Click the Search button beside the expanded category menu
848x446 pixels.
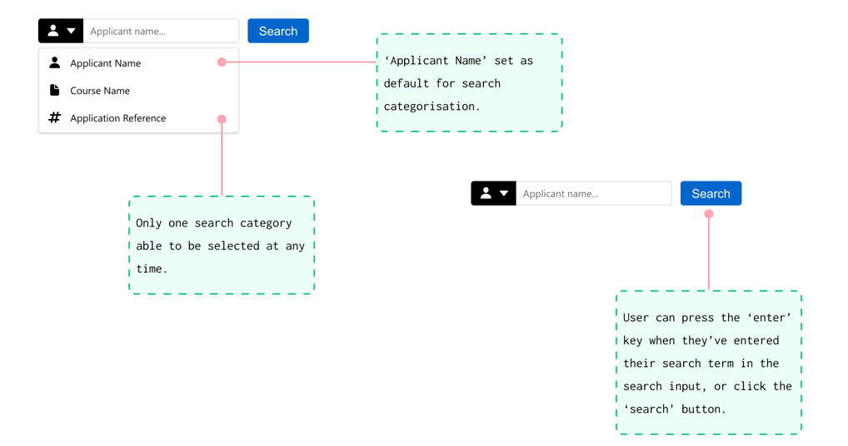(278, 31)
